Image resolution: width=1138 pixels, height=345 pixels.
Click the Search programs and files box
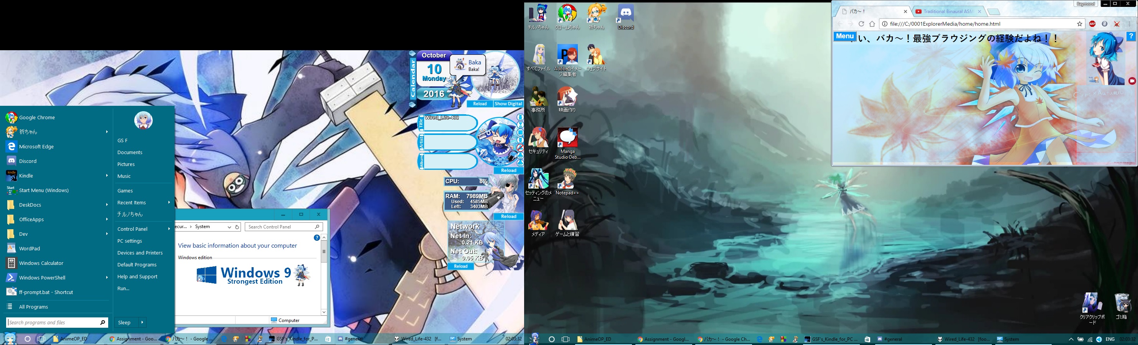point(58,322)
